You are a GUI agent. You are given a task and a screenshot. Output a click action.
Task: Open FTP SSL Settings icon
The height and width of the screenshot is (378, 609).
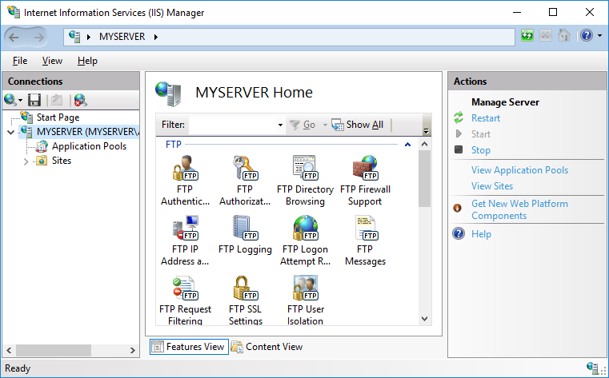[x=244, y=289]
